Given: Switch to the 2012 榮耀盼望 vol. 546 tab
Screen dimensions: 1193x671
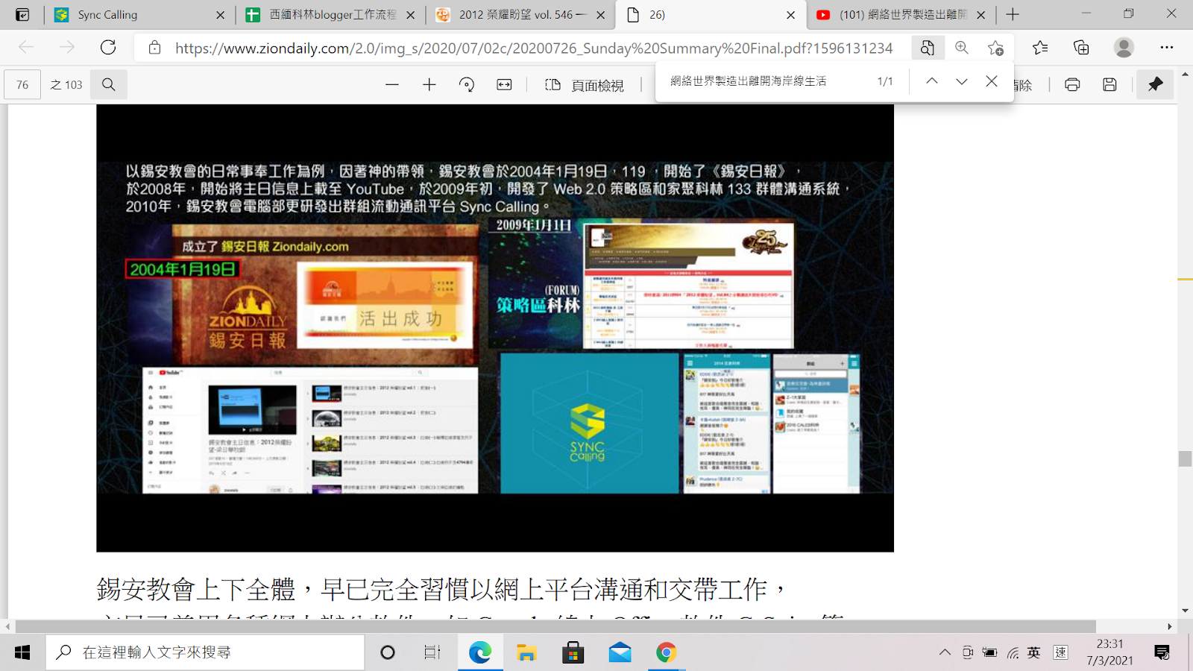Looking at the screenshot, I should pyautogui.click(x=520, y=14).
